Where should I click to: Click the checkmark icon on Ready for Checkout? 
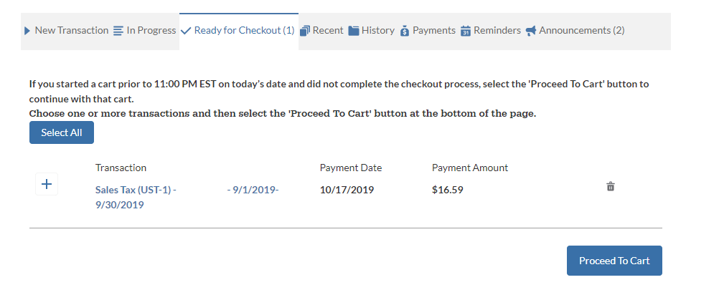tap(186, 31)
